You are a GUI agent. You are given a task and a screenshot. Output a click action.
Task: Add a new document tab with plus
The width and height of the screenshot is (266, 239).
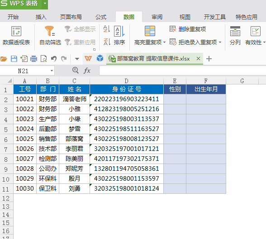[209, 59]
